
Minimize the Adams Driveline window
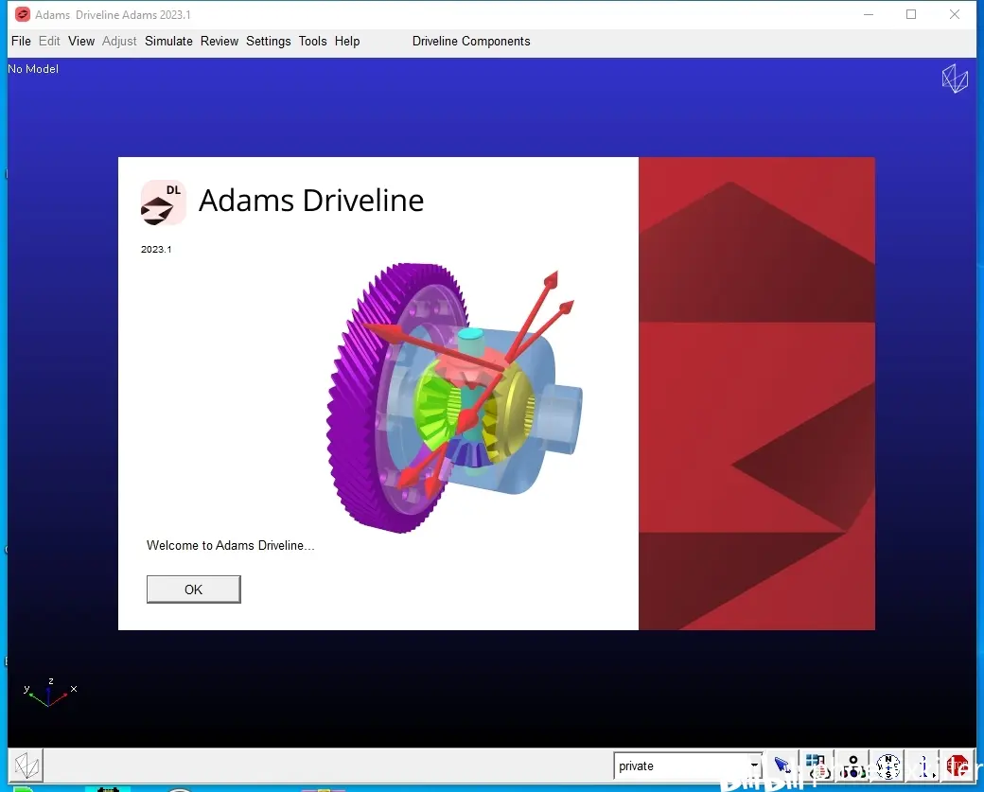[x=869, y=14]
